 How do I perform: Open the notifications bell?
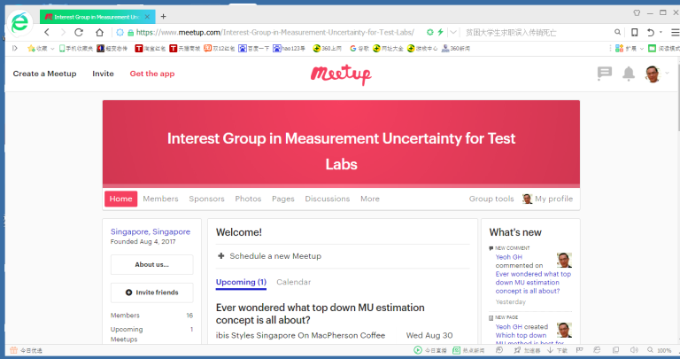tap(629, 74)
